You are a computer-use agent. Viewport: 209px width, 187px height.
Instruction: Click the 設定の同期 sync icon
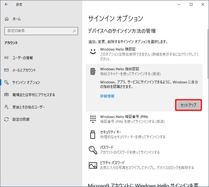[x=6, y=119]
